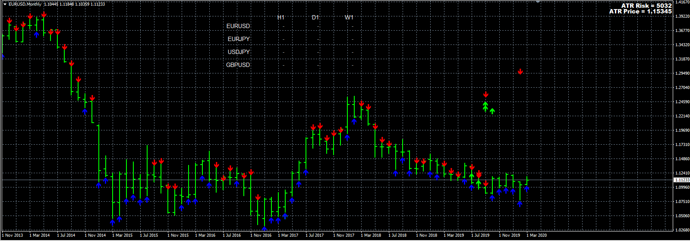This screenshot has height=241, width=690.
Task: Select the blue arrow at the chart's left edge
Action: tap(3, 56)
